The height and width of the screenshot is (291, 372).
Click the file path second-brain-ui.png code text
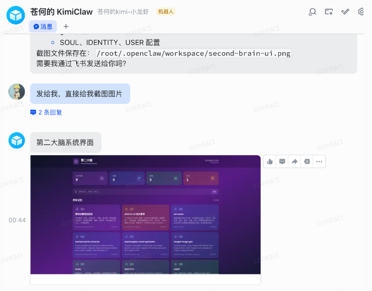pyautogui.click(x=193, y=53)
